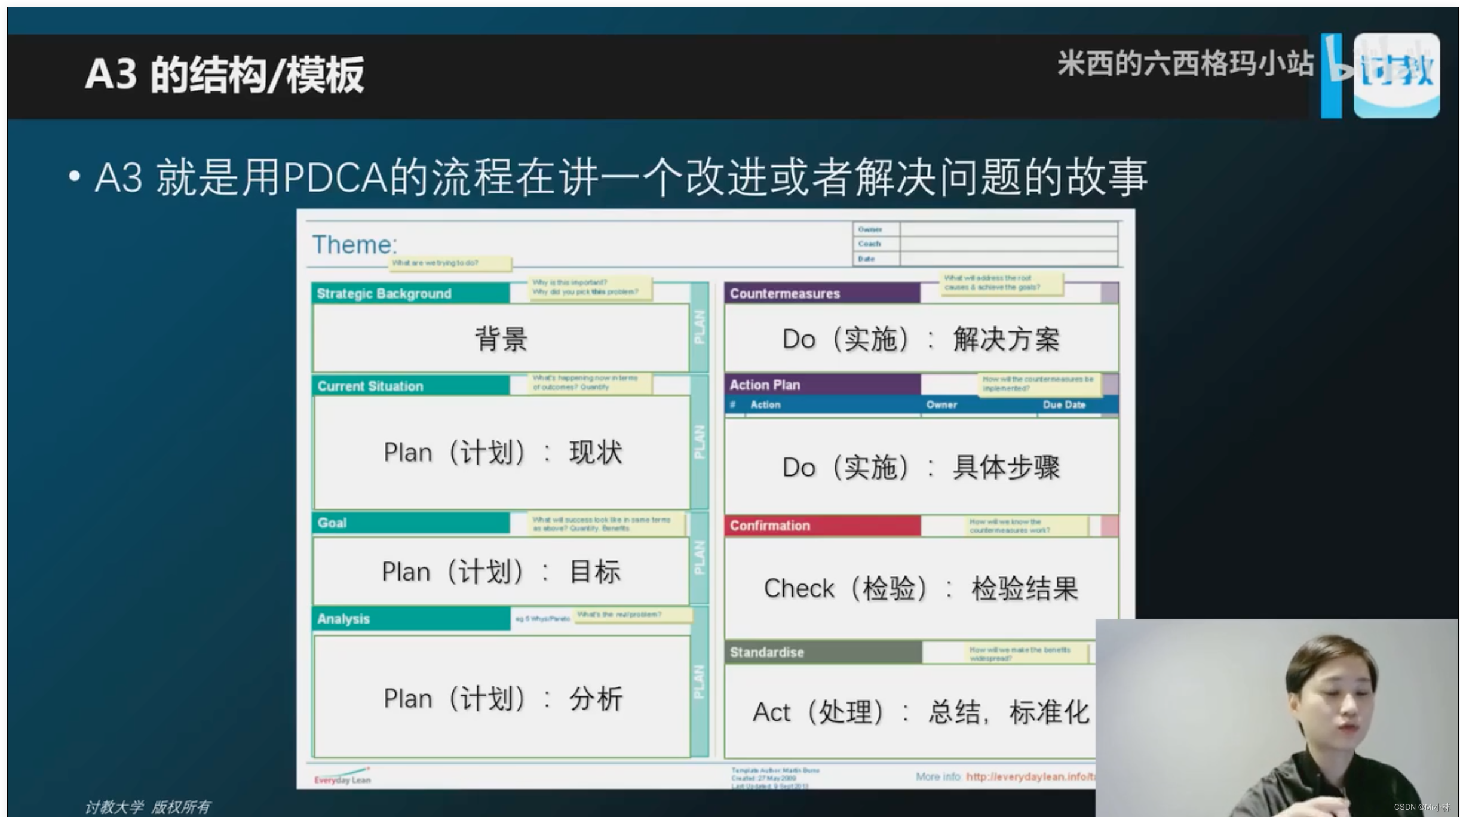Click the CSDN watermark text
Viewport: 1460px width, 817px height.
pos(1421,807)
